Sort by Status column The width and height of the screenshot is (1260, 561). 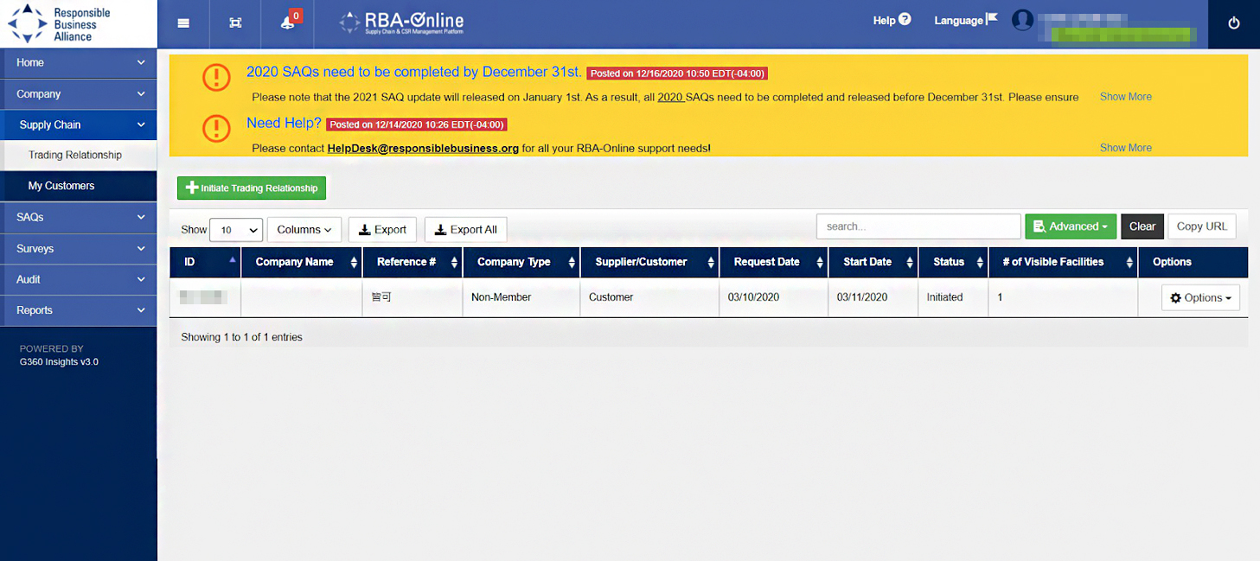953,262
